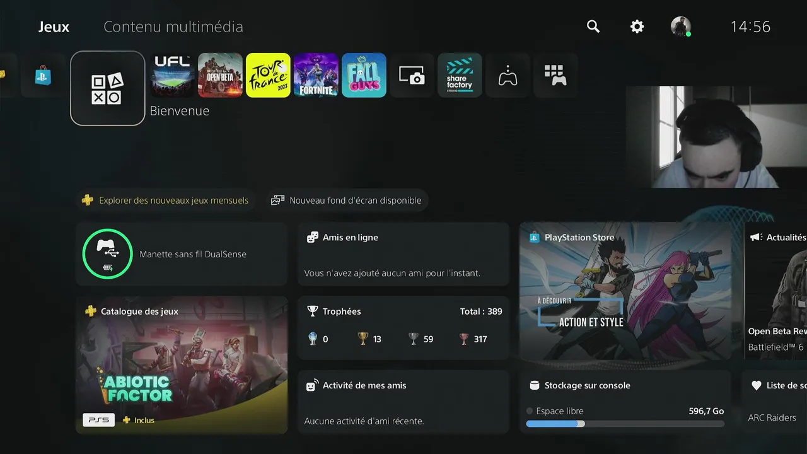Click the ARC Raiders wishlist entry

(x=772, y=417)
